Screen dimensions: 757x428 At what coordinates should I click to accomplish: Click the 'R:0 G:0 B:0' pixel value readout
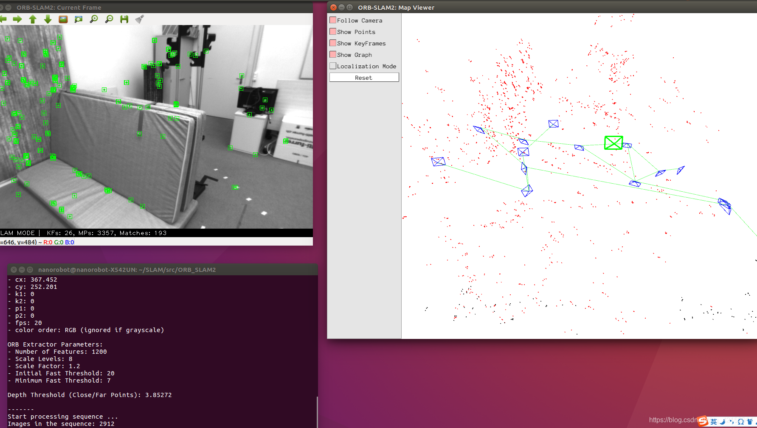(59, 242)
